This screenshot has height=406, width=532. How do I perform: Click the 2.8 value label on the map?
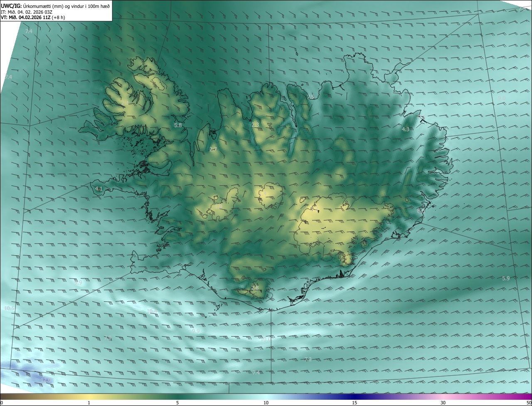tap(255, 288)
